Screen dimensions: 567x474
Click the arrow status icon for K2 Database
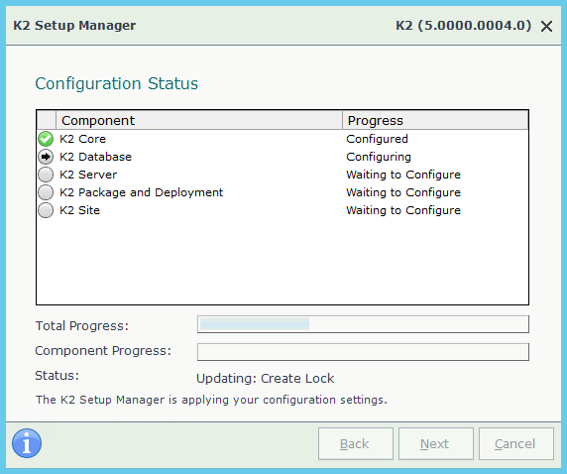46,157
